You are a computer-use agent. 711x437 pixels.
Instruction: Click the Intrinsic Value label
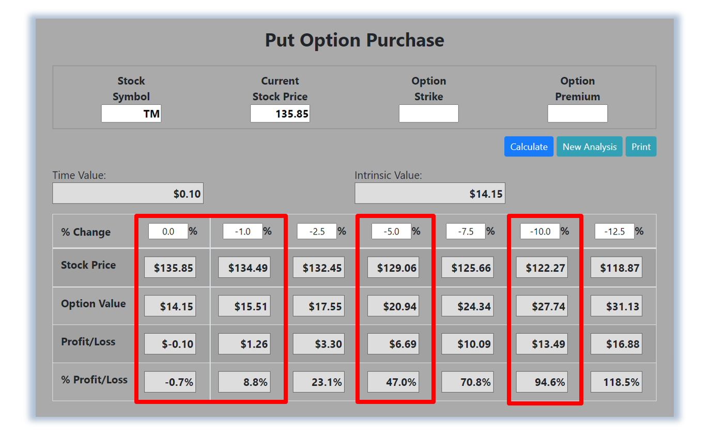[x=388, y=175]
